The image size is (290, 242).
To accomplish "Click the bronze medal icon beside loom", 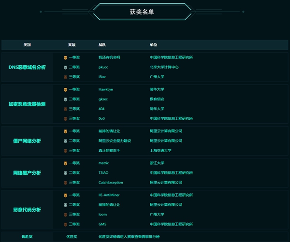I will (66, 214).
